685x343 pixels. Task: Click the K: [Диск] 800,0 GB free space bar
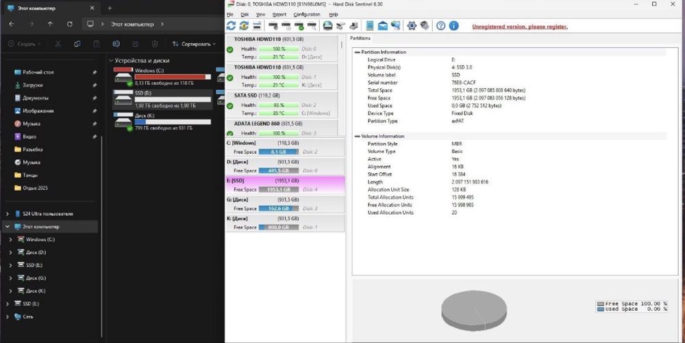(279, 228)
